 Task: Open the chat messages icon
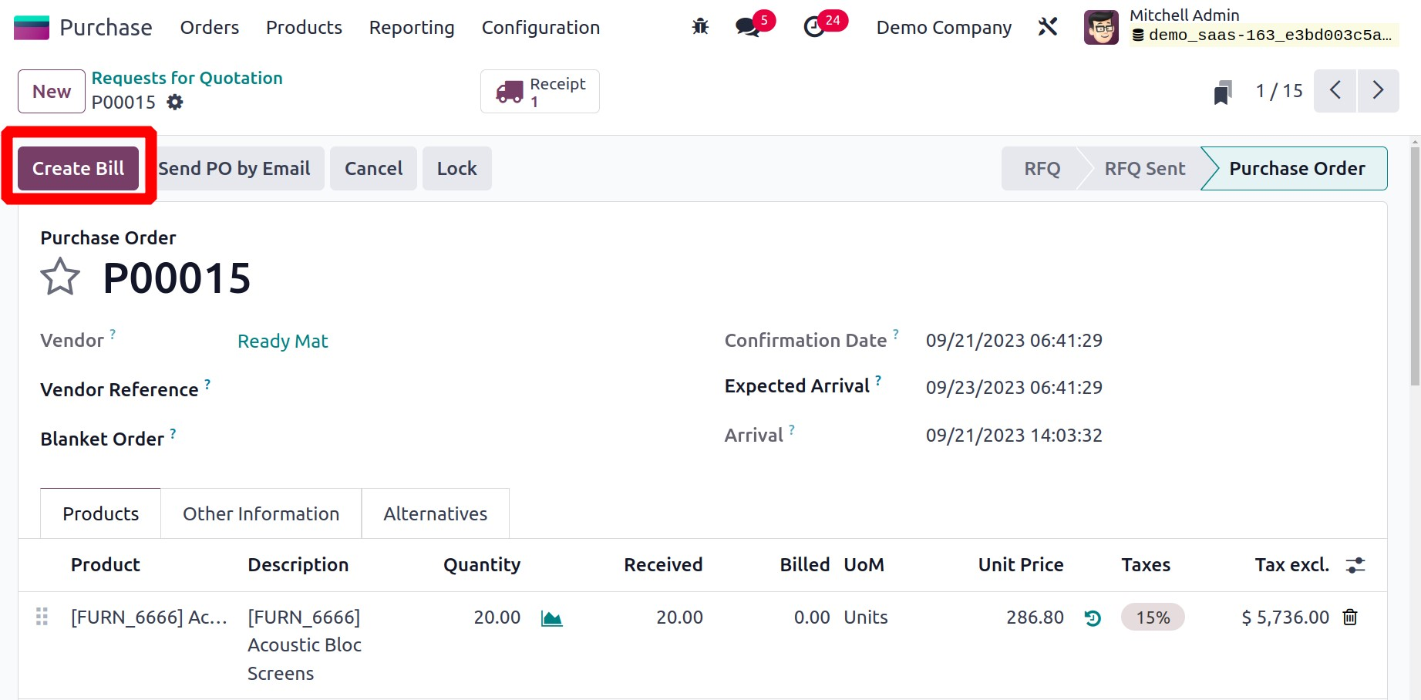(x=747, y=27)
